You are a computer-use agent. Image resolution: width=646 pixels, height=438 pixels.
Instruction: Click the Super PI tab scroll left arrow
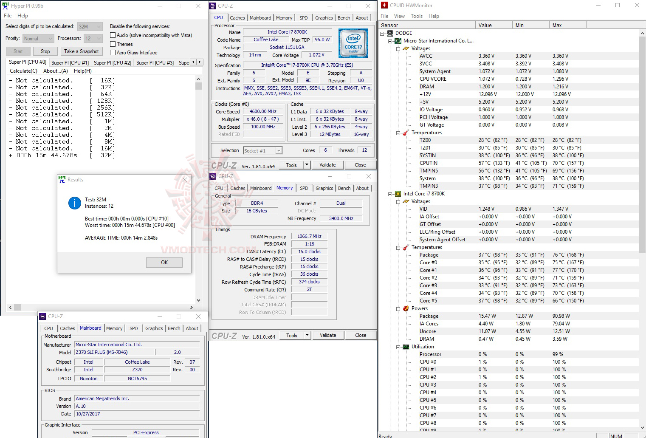(193, 62)
